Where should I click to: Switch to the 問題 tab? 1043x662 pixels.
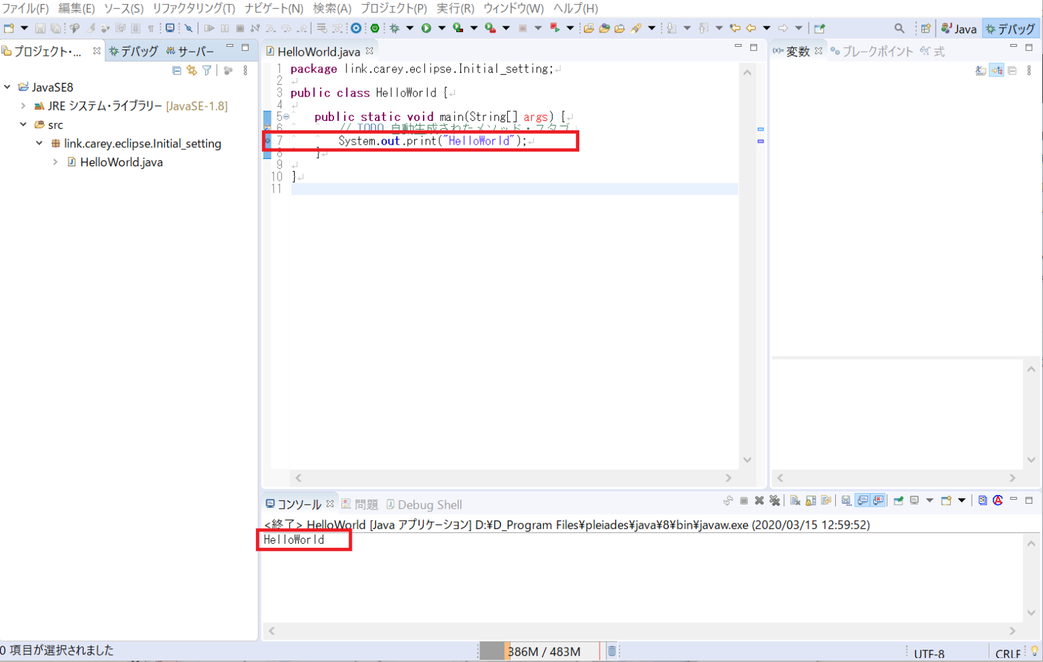[x=360, y=504]
